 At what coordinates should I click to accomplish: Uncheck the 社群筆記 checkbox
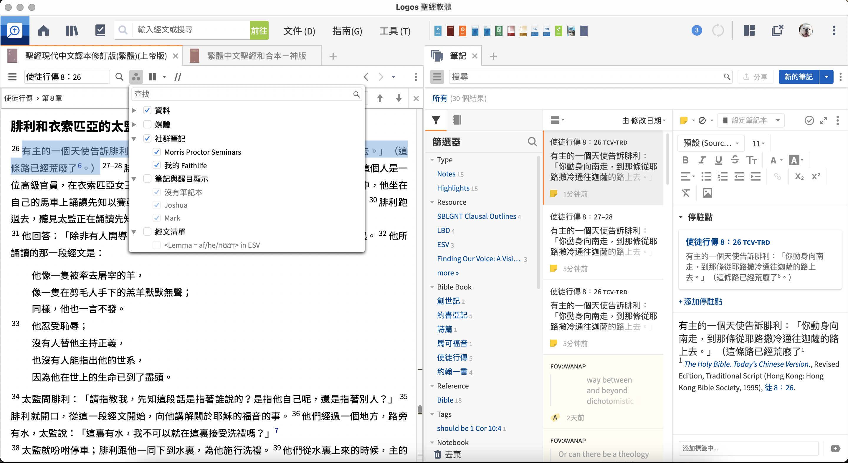click(147, 138)
